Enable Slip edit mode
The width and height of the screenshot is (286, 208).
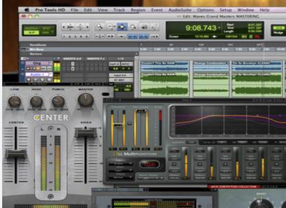[x=31, y=32]
